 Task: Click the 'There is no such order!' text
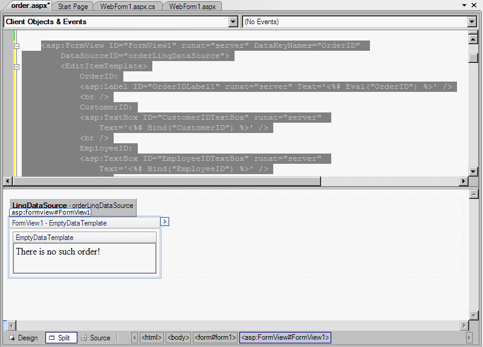58,251
